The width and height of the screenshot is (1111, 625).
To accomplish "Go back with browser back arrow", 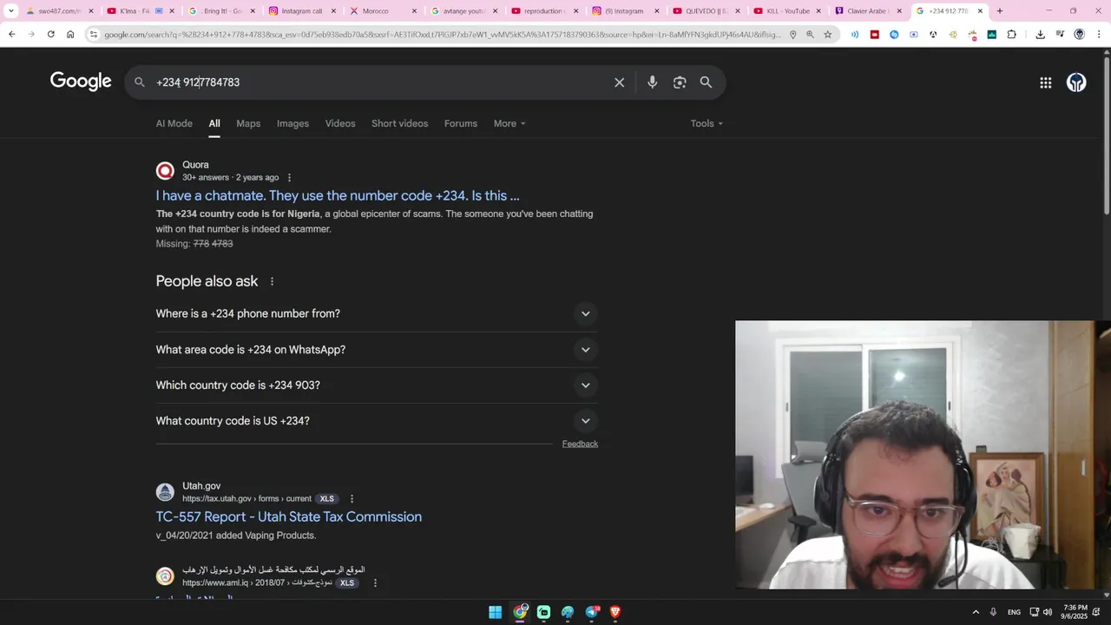I will click(x=11, y=35).
